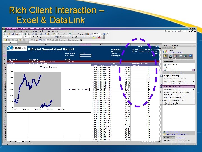Screen dimensions: 202x152
Task: Open the Font name dropdown
Action: [23, 37]
